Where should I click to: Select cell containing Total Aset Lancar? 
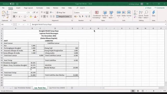click(16, 55)
